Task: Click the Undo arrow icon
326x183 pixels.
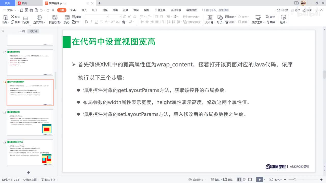Action: pos(41,10)
